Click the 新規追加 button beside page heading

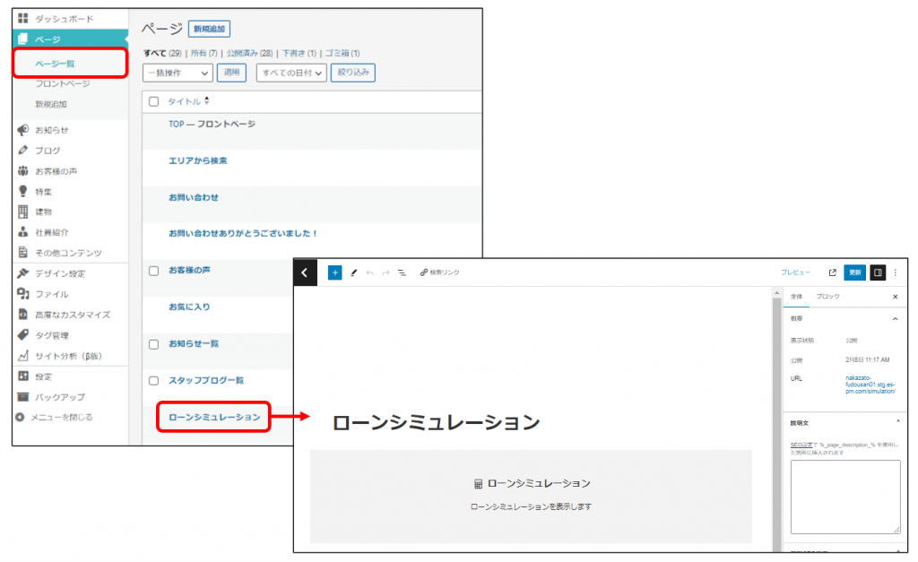click(209, 30)
